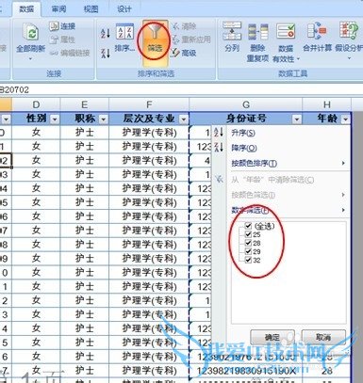Screen dimensions: 363x383
Task: Open filter dropdown for 层次及专业 column
Action: [184, 120]
